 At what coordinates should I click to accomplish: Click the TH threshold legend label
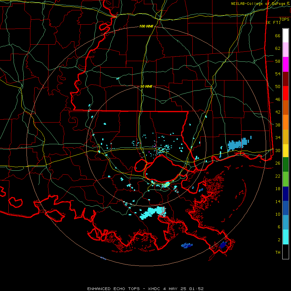[x=278, y=253]
